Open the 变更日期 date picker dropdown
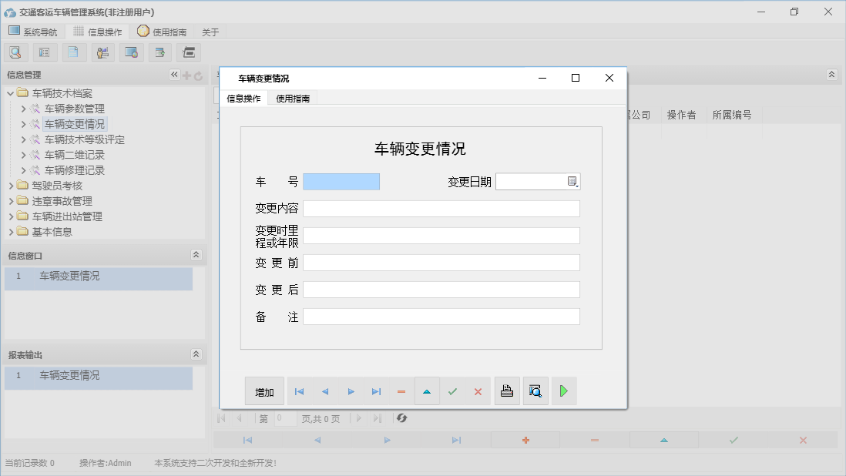Viewport: 846px width, 476px height. [572, 181]
